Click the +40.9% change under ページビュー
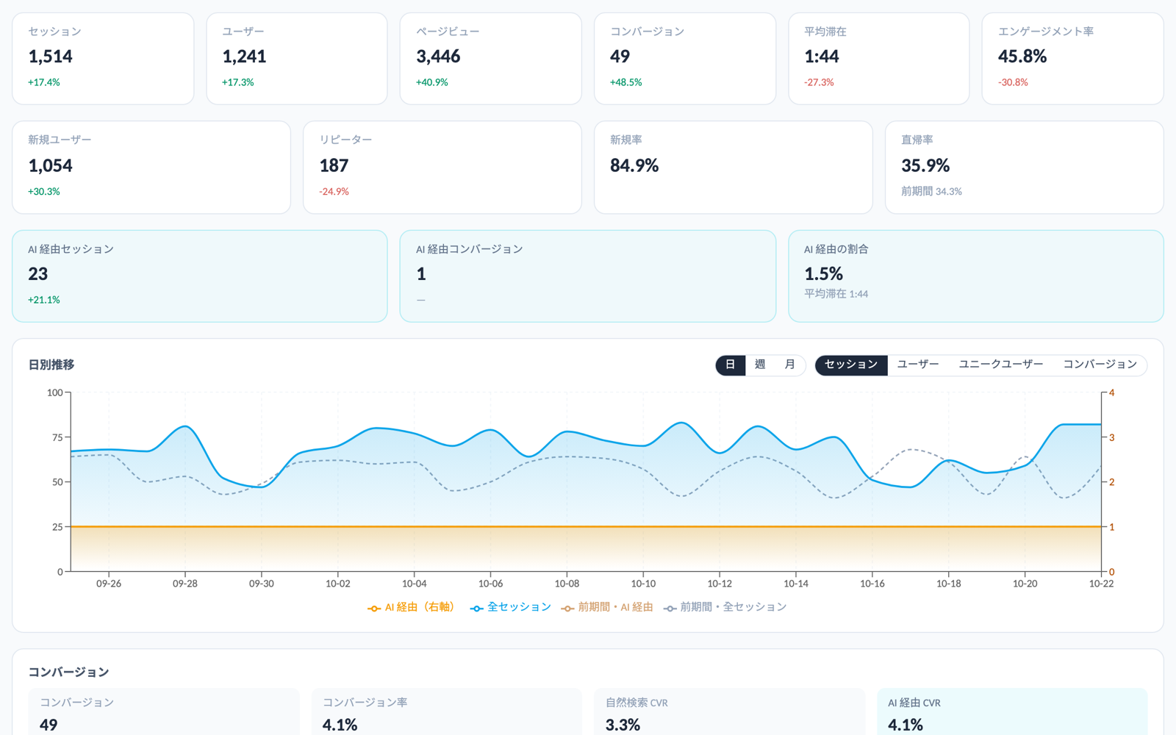The height and width of the screenshot is (735, 1176). click(x=432, y=82)
